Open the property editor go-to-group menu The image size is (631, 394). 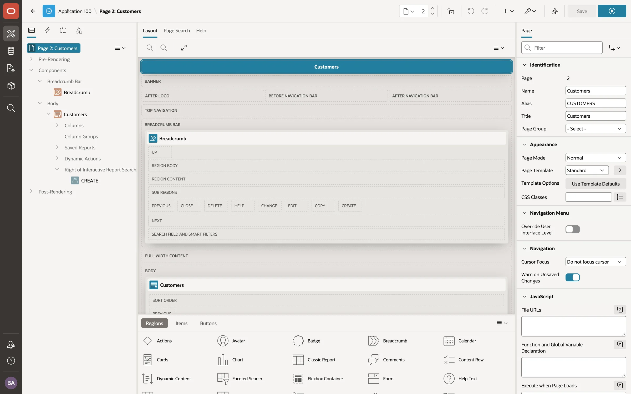[x=614, y=48]
